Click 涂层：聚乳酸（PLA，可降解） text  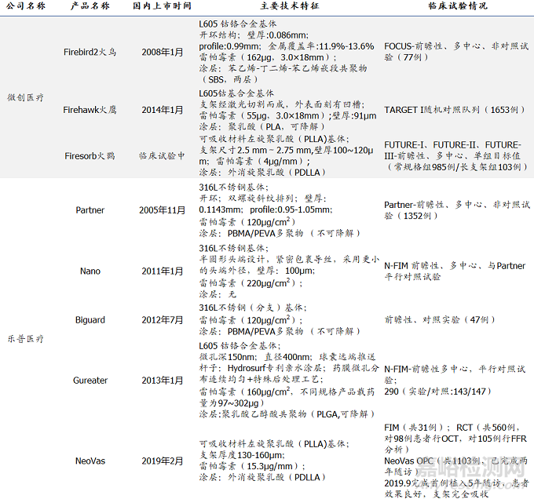coord(262,127)
